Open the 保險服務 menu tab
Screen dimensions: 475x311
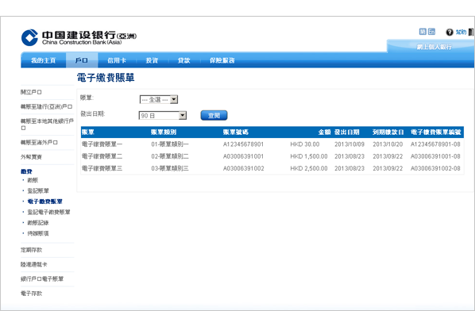click(x=222, y=60)
